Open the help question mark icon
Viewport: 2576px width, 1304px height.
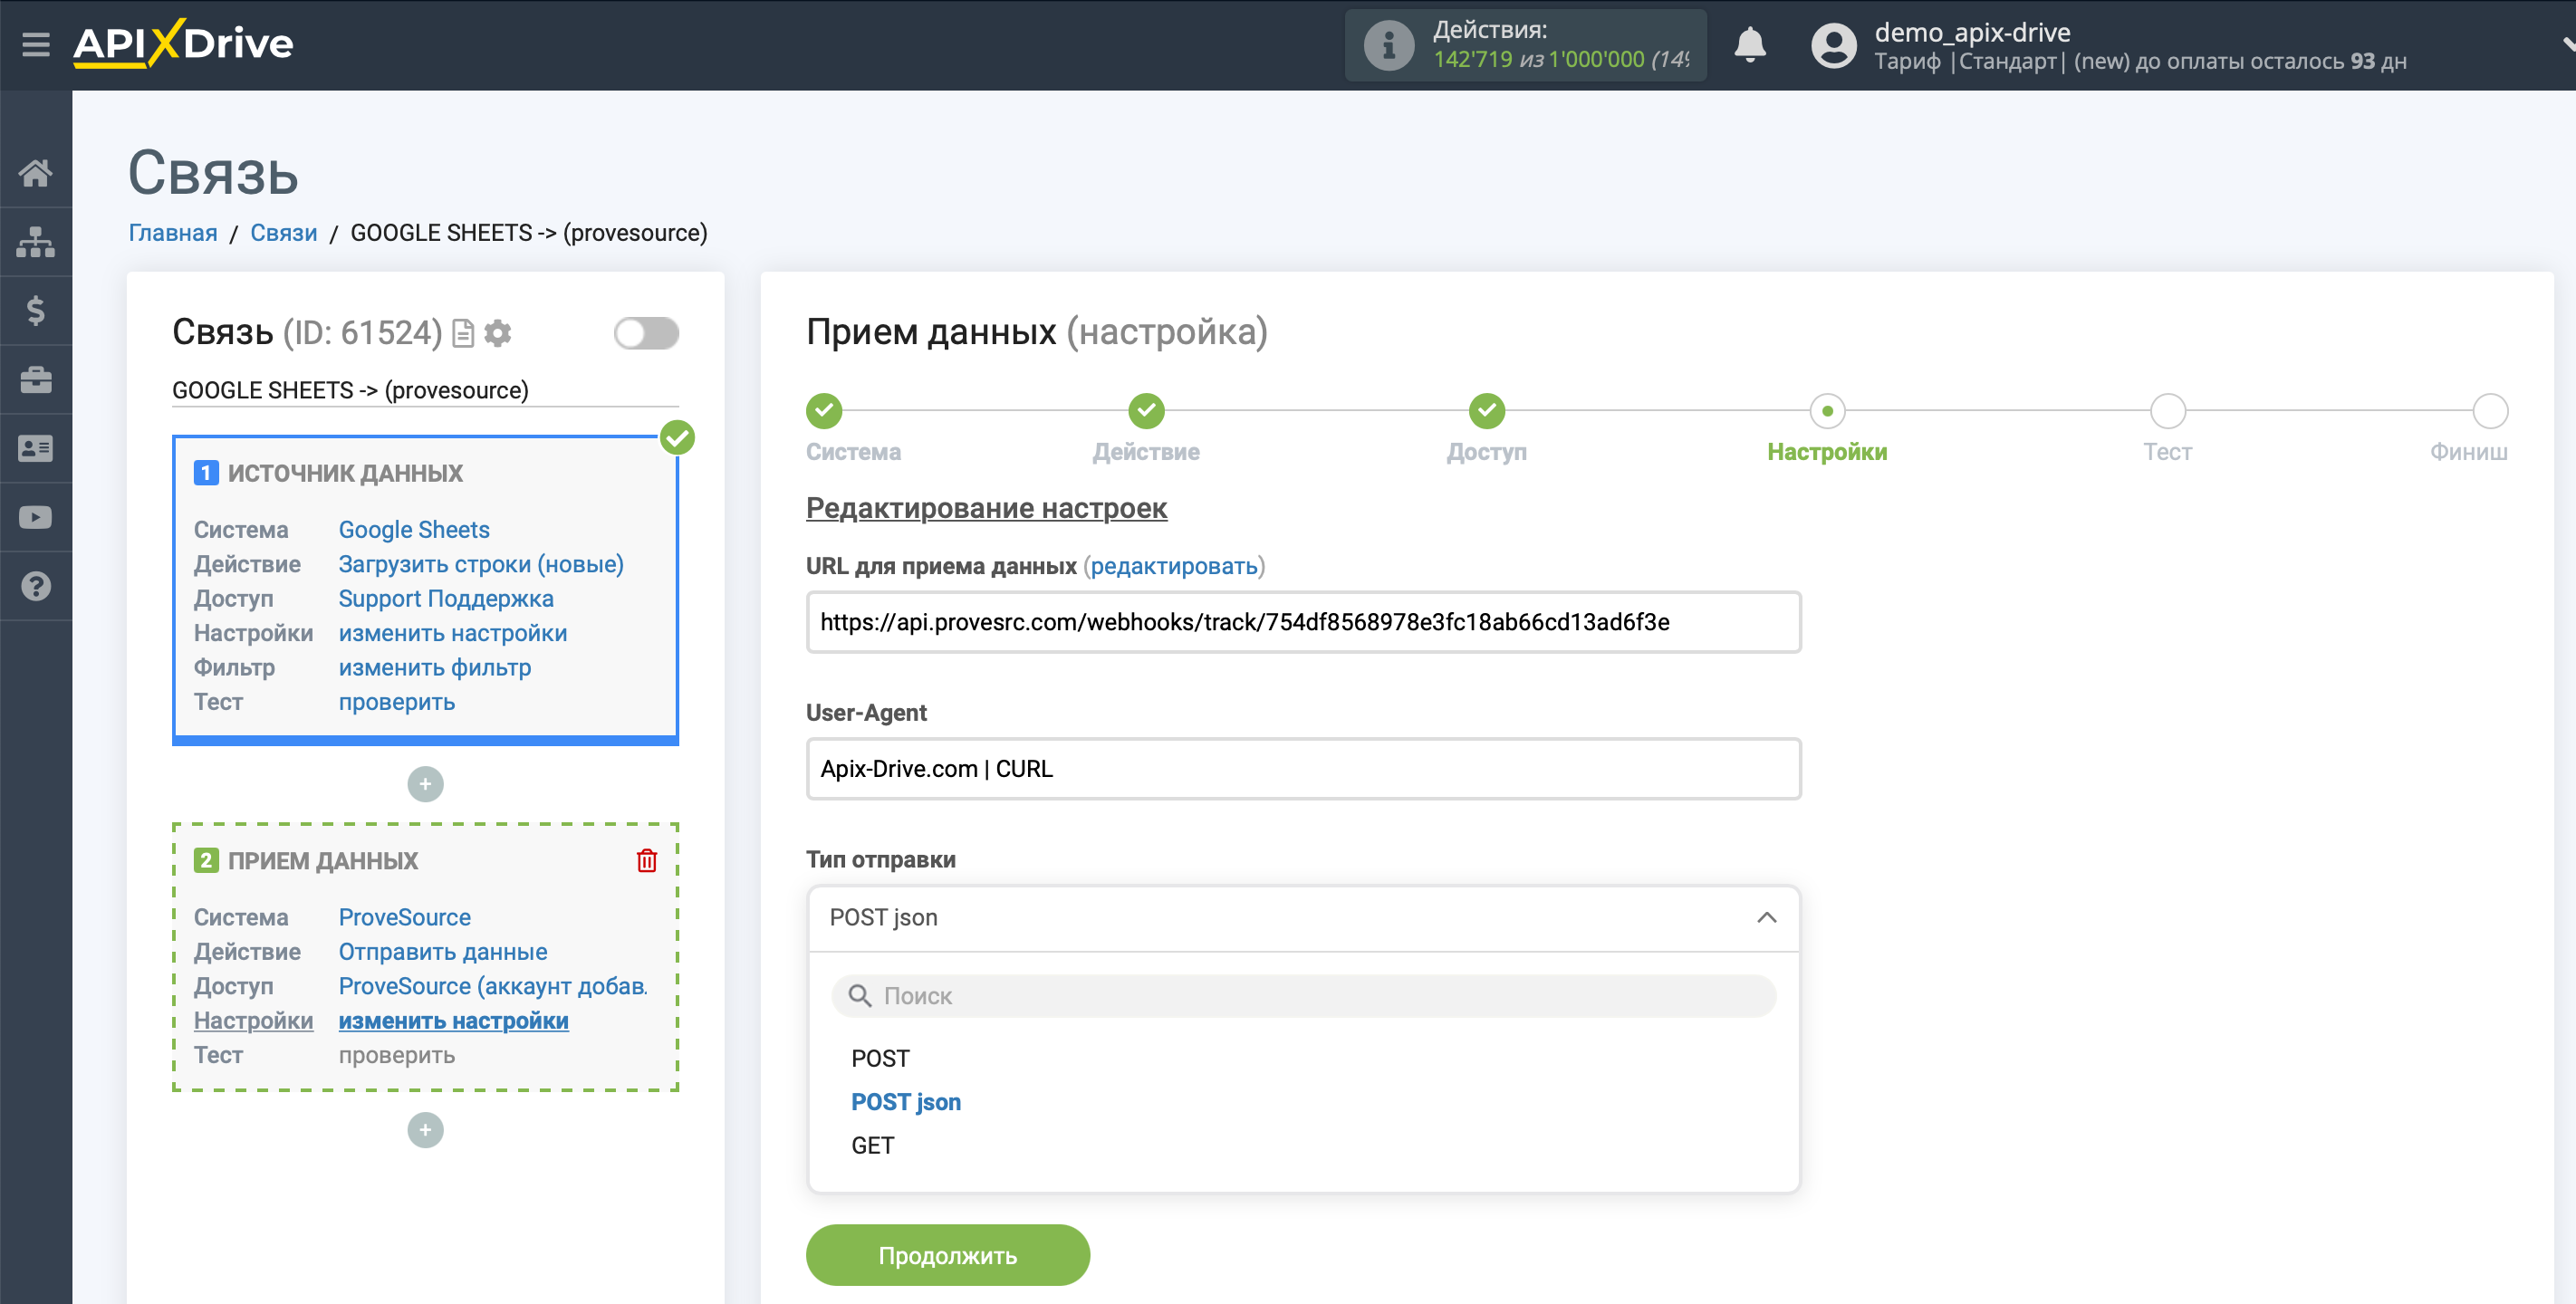(x=36, y=587)
